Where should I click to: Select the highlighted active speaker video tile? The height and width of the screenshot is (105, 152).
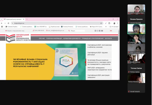(x=136, y=29)
